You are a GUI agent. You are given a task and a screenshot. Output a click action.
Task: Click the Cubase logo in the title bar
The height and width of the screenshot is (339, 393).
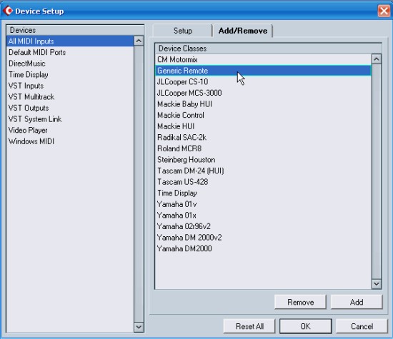pyautogui.click(x=8, y=11)
